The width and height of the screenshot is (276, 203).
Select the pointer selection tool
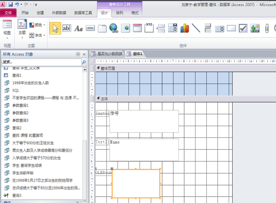(55, 28)
